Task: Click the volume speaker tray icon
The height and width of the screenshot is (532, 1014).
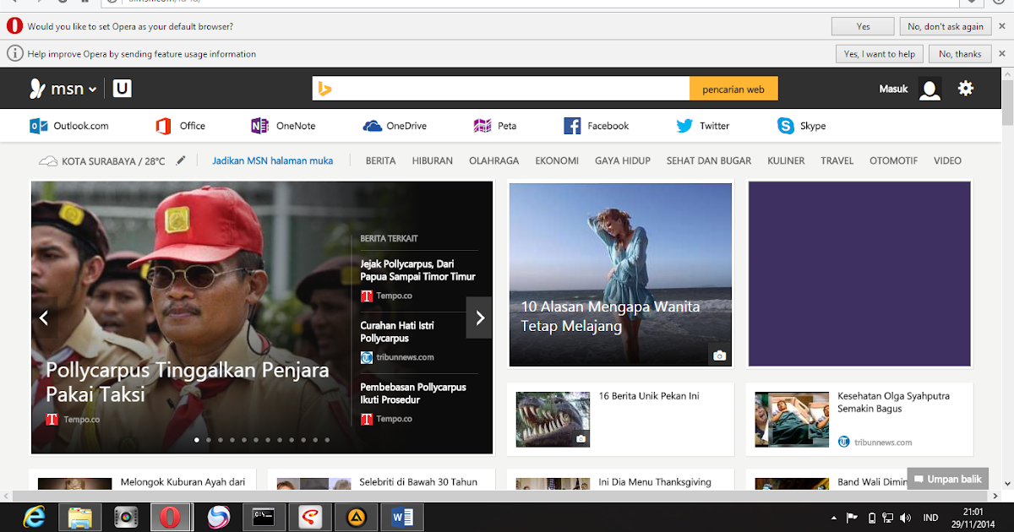Action: pos(906,518)
